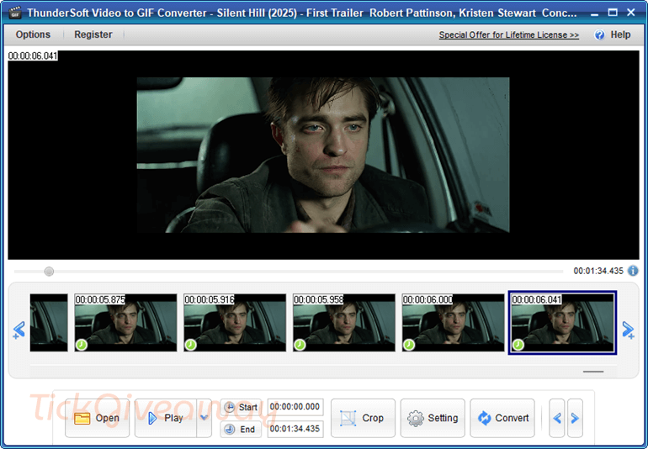Play the video with the Play button
The image size is (648, 449).
[x=166, y=418]
